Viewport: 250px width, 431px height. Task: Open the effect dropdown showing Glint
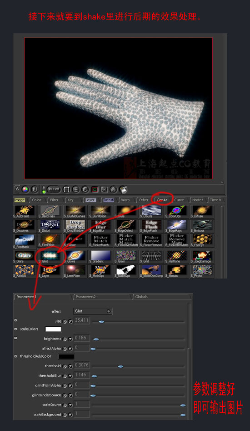(93, 311)
